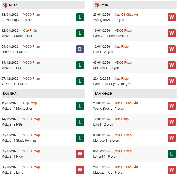Image resolution: width=177 pixels, height=176 pixels.
Task: Click the Lyon 2 - 1 Stade Brestois match result
Action: point(110,36)
